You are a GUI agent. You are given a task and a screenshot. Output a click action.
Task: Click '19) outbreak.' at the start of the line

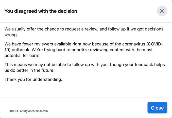click(x=17, y=50)
